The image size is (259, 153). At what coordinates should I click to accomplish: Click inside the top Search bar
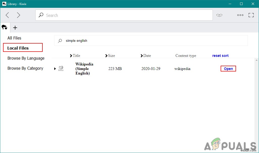(x=124, y=15)
